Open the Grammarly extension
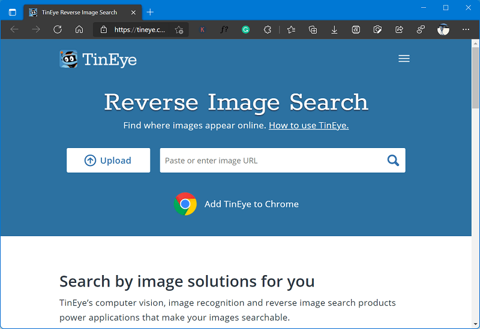This screenshot has height=329, width=480. (x=245, y=29)
